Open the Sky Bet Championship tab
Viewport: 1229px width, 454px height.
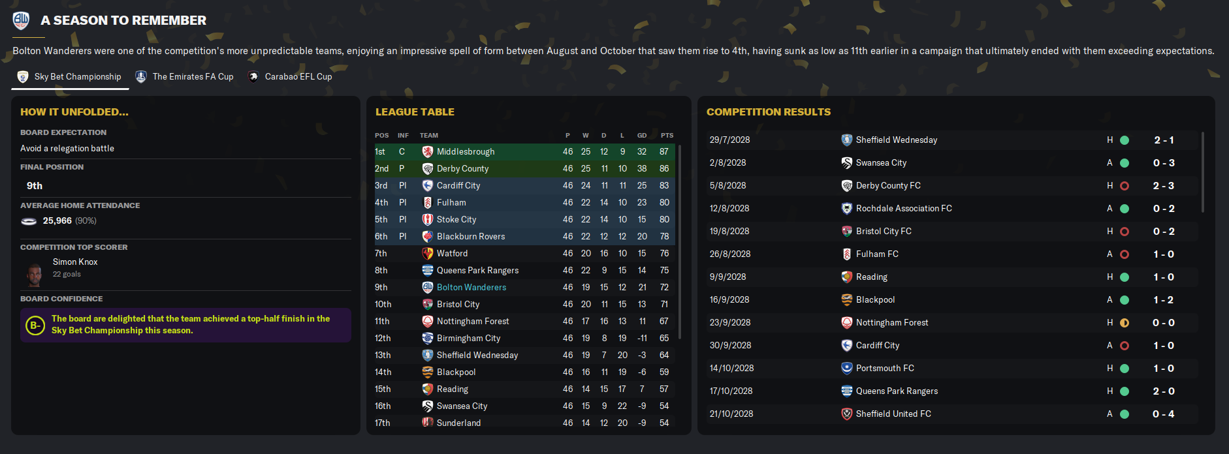click(69, 77)
